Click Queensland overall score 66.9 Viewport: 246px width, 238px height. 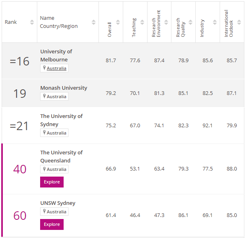tap(111, 169)
